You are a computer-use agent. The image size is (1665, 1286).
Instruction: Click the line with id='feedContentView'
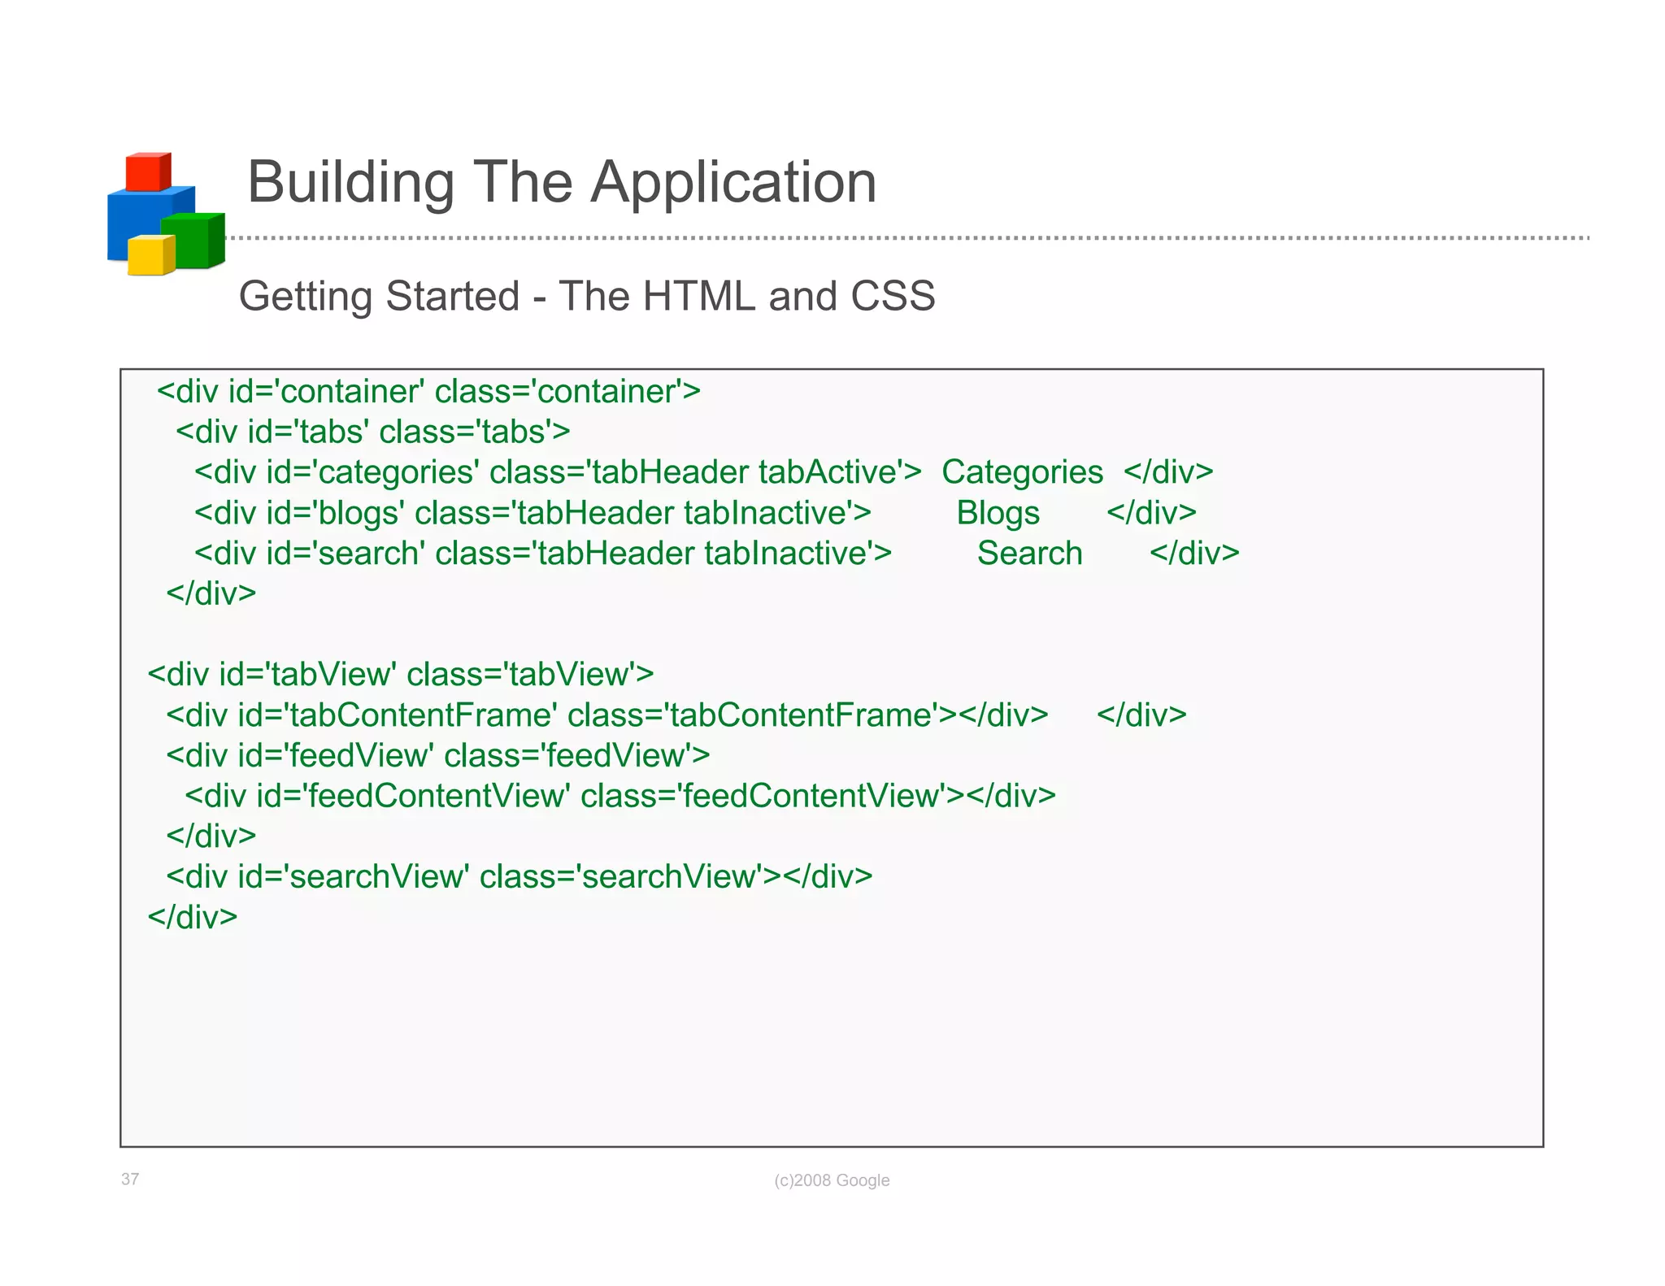pyautogui.click(x=620, y=796)
